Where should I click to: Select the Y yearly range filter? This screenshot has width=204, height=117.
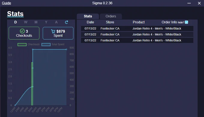[46, 22]
